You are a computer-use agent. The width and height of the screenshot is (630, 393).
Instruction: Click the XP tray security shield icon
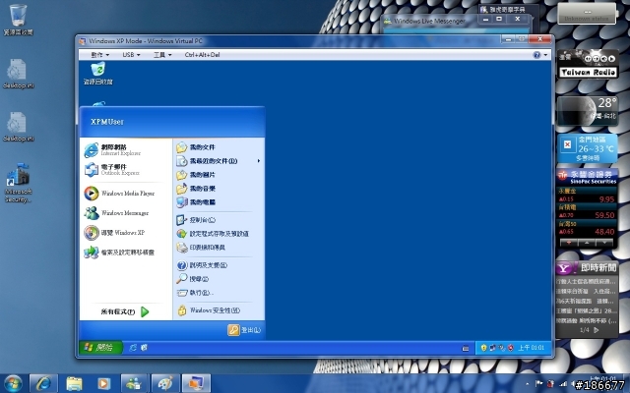tap(483, 348)
